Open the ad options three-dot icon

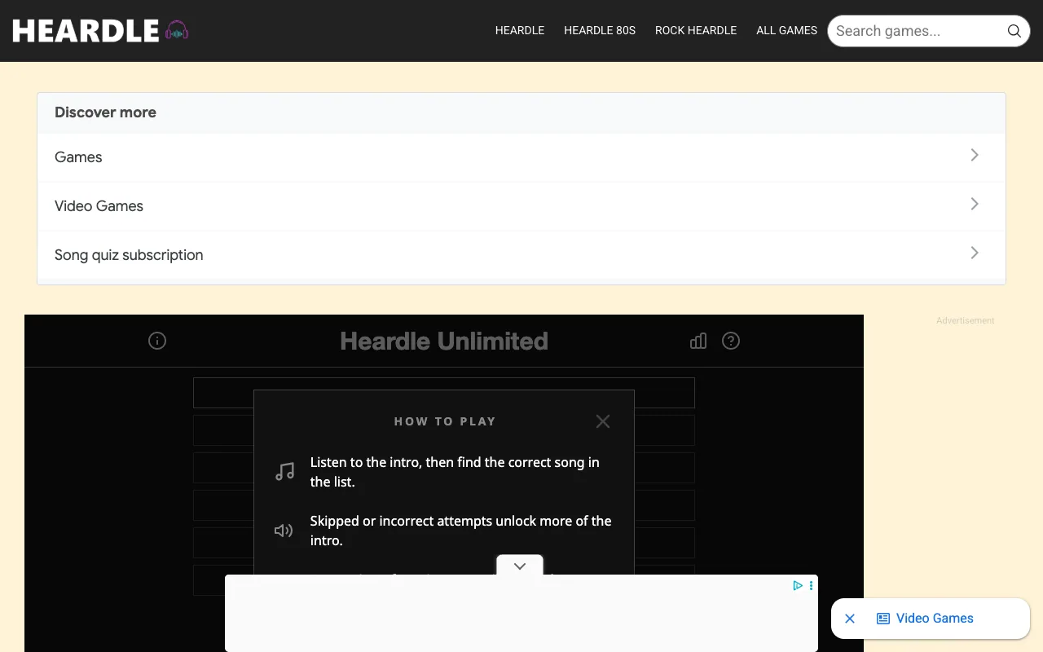click(811, 585)
